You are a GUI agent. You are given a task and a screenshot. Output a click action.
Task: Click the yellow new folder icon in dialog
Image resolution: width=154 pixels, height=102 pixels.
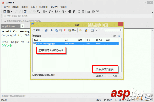click(80, 30)
